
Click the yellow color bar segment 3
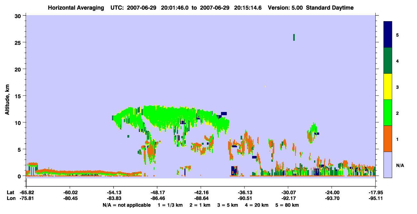coord(388,87)
